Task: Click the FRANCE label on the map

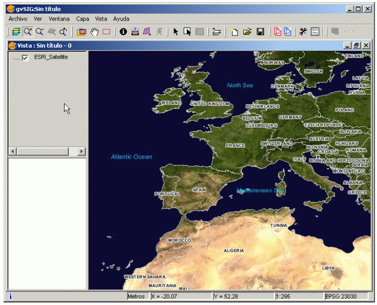Action: tap(235, 145)
